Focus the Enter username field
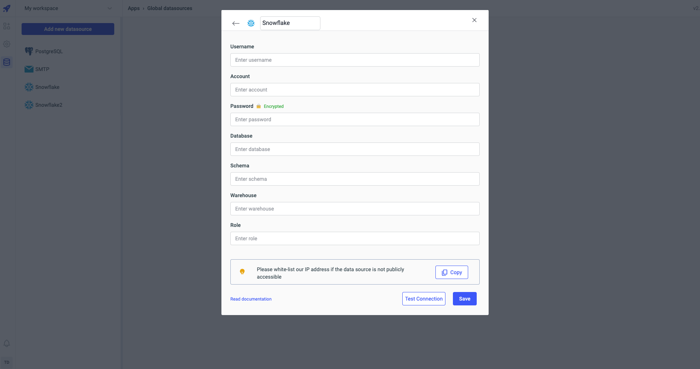700x369 pixels. [355, 60]
